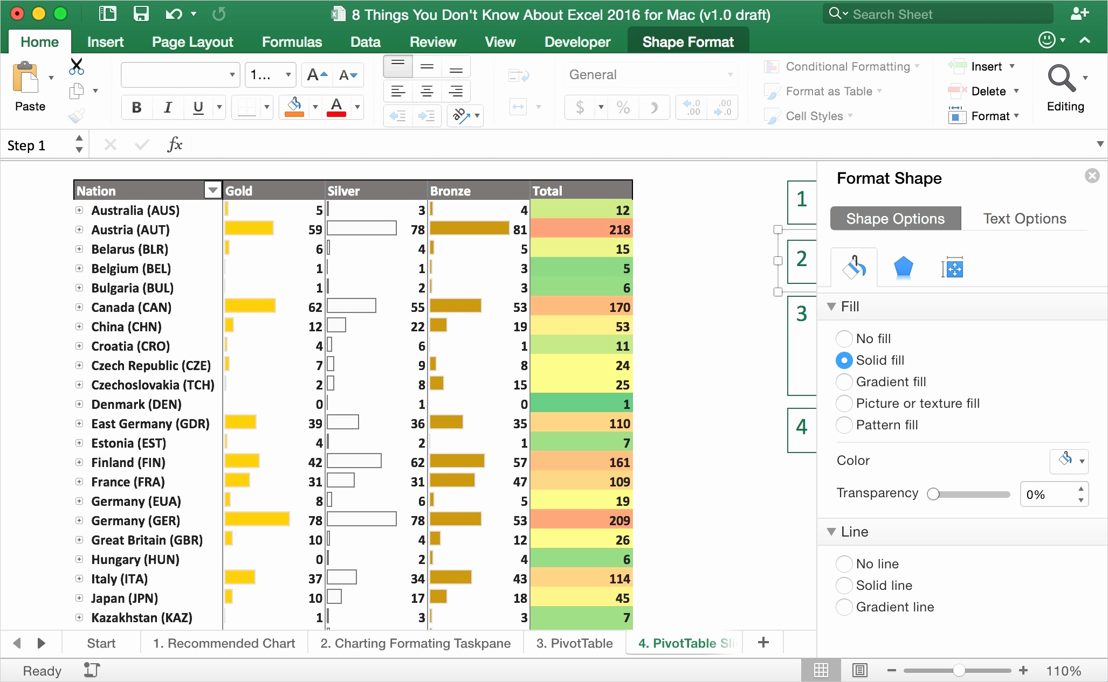The image size is (1108, 682).
Task: Collapse the Fill section triangle
Action: (831, 307)
